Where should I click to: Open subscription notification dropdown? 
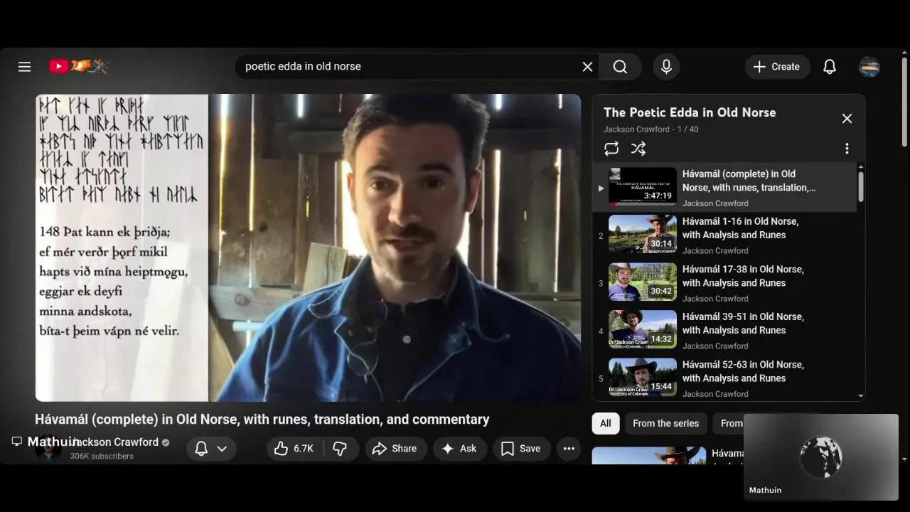tap(211, 449)
